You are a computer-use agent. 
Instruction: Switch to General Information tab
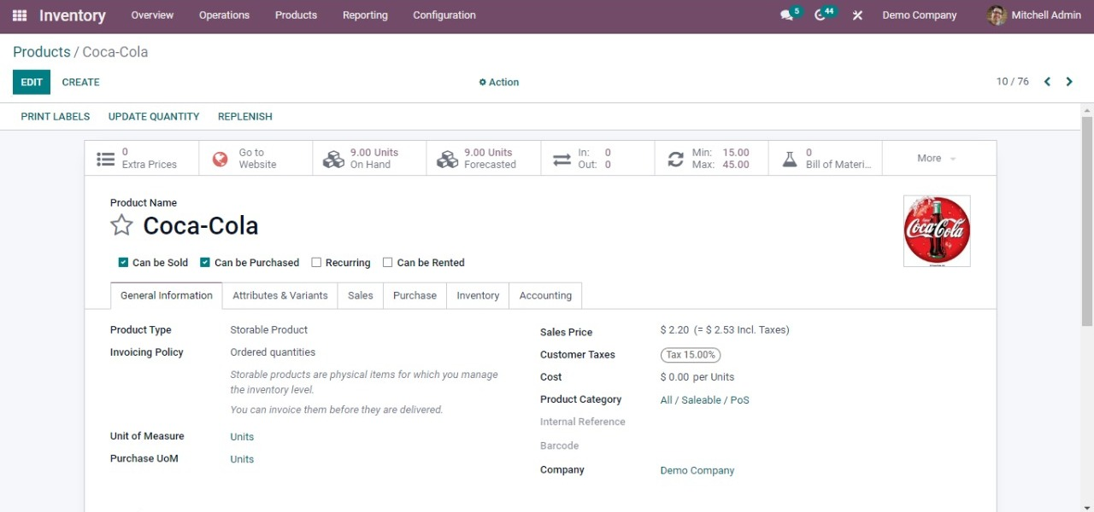(x=167, y=295)
